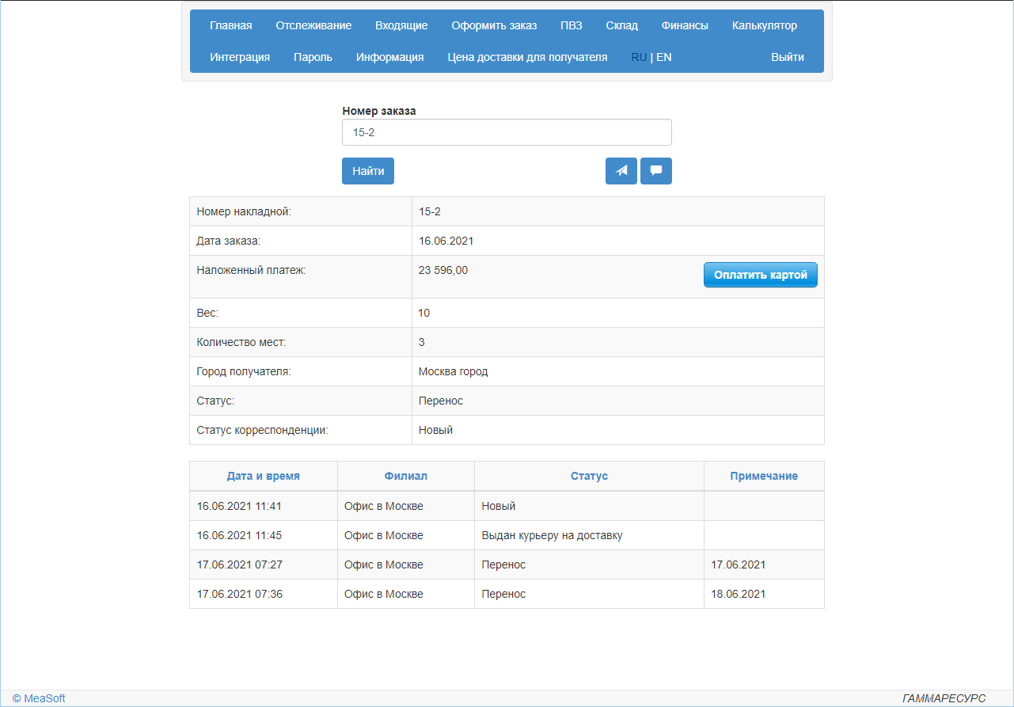
Task: Open the Финансы page
Action: [684, 25]
